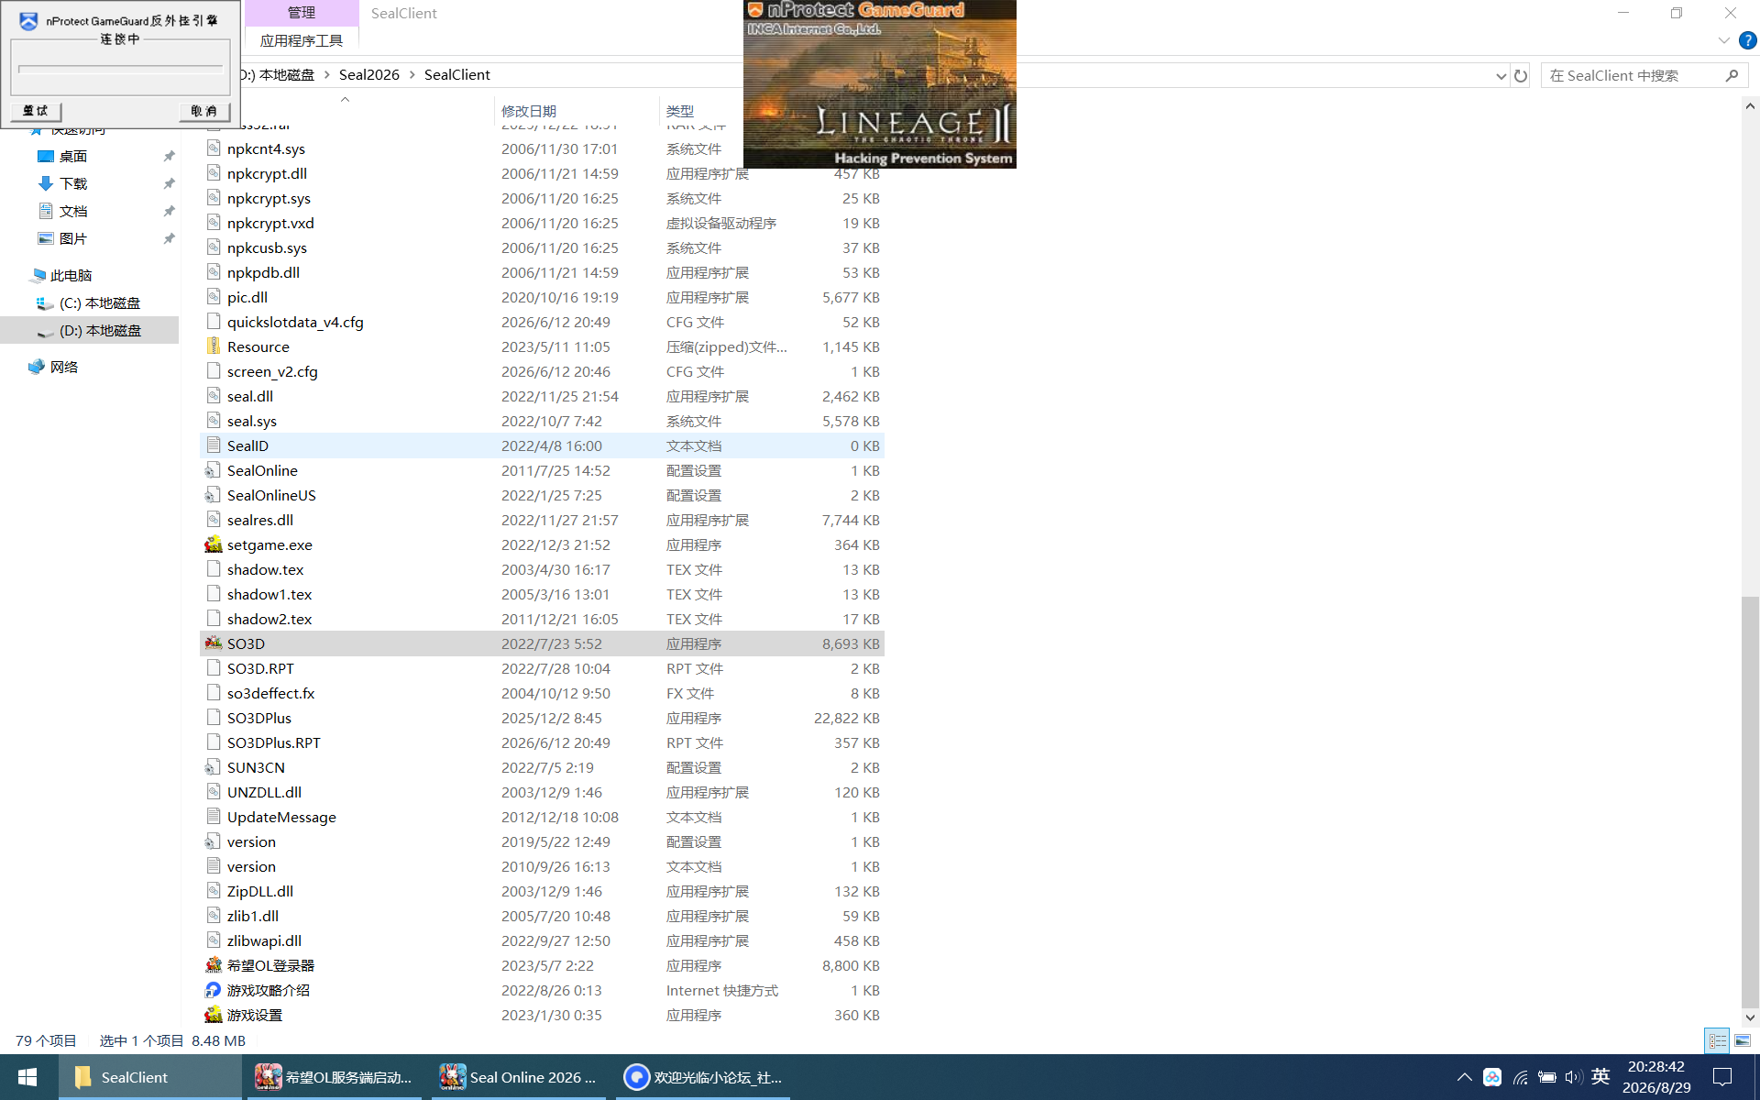
Task: Select the version text document (文本文档) row
Action: click(542, 866)
